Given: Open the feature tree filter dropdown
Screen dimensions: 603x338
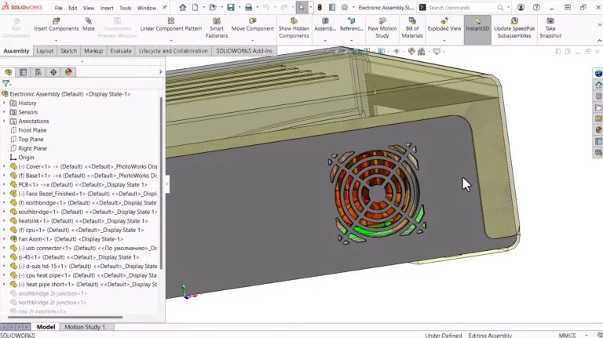Looking at the screenshot, I should coord(6,83).
